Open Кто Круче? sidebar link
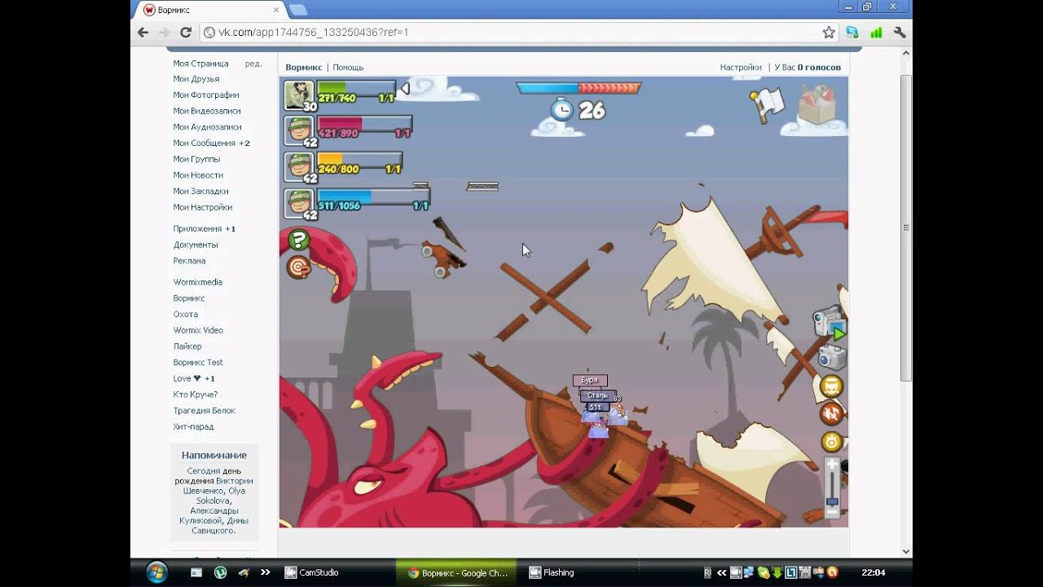Screen dimensions: 1043x587 click(196, 395)
